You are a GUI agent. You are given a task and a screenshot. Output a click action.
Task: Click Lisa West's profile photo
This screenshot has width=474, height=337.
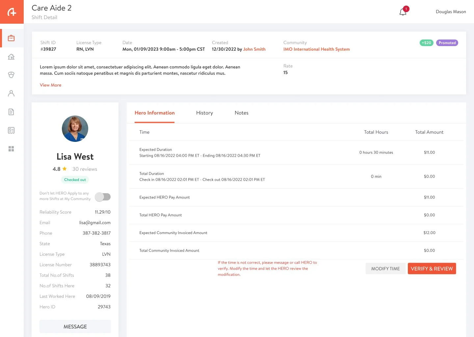[x=75, y=129]
